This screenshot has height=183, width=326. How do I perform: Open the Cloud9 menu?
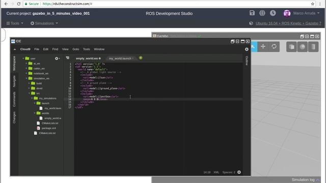[25, 49]
